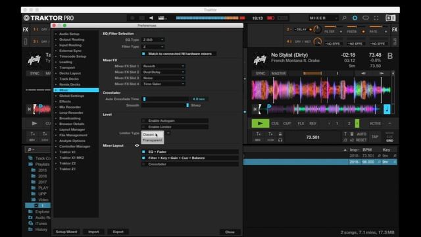The height and width of the screenshot is (237, 421).
Task: Enable Autogain checkbox
Action: point(143,120)
